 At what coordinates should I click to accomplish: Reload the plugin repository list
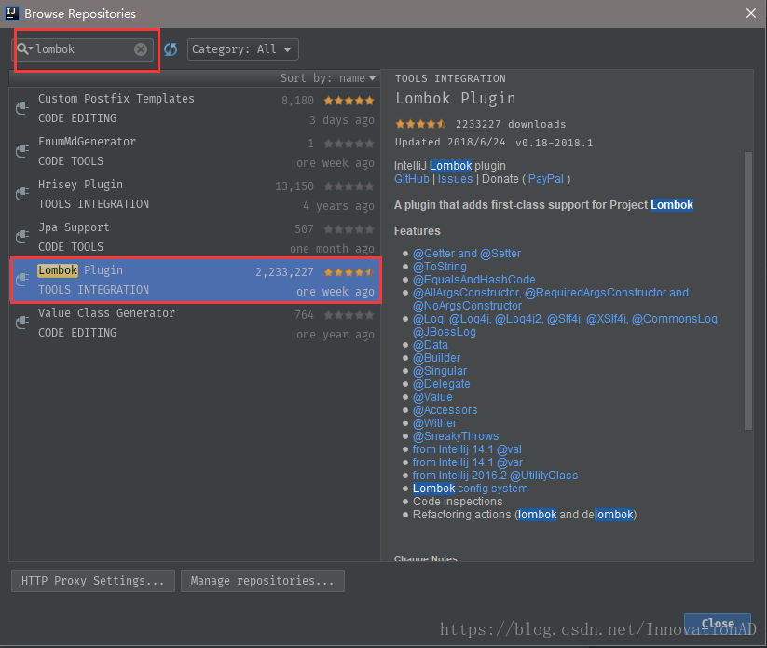click(x=171, y=48)
